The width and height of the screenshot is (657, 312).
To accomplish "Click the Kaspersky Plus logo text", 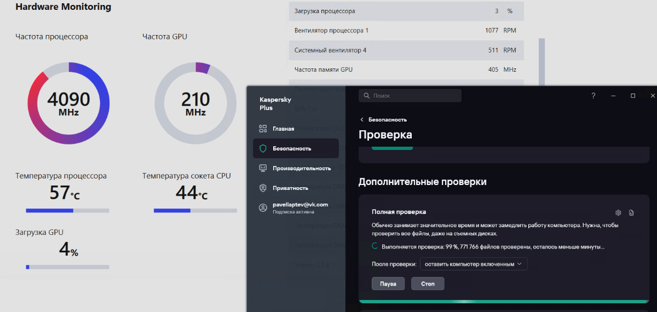I will click(275, 103).
